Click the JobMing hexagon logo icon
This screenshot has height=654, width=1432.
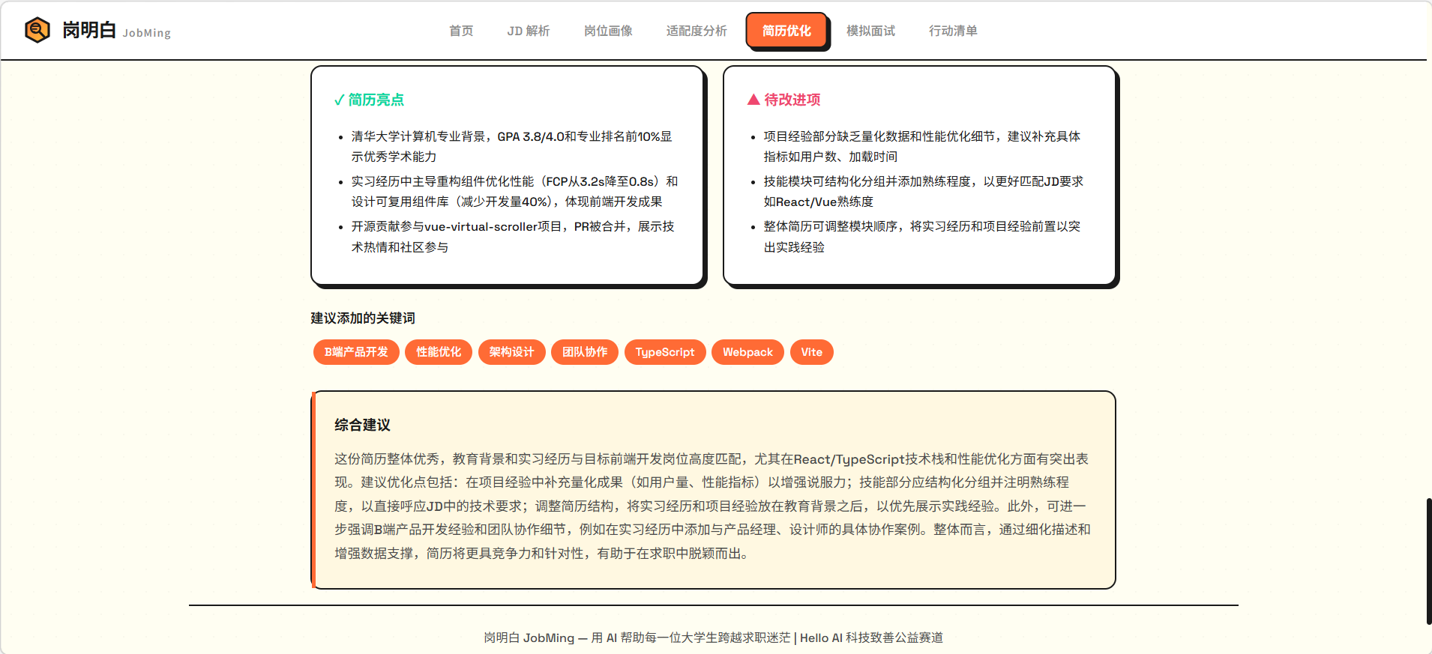[x=37, y=30]
